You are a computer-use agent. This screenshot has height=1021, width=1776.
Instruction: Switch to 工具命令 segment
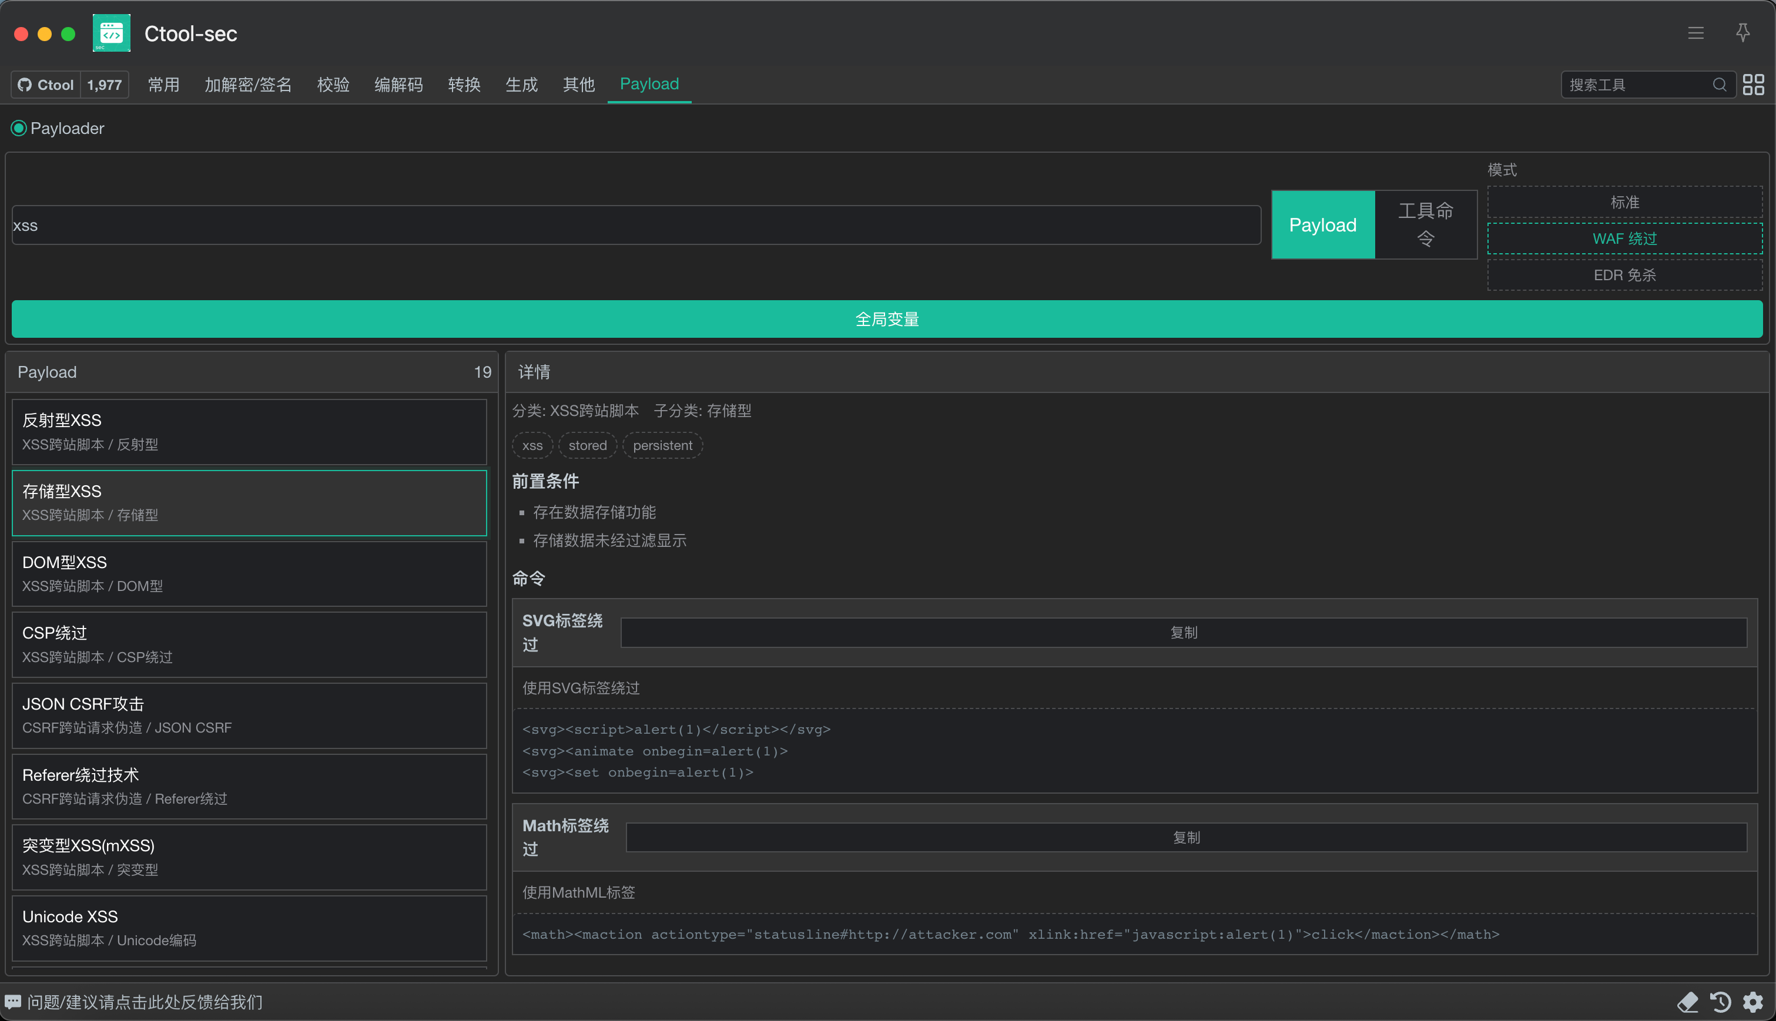[1425, 224]
